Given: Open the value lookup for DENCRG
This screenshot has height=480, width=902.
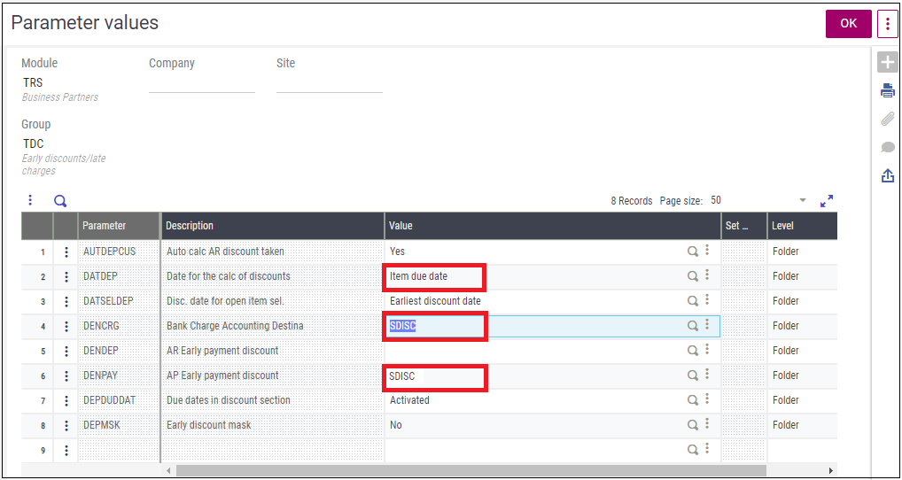Looking at the screenshot, I should tap(693, 325).
